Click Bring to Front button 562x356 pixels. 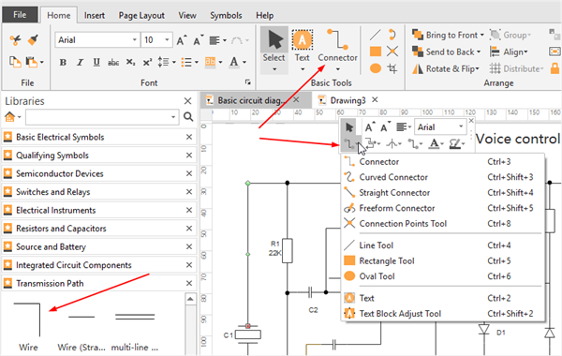point(448,35)
